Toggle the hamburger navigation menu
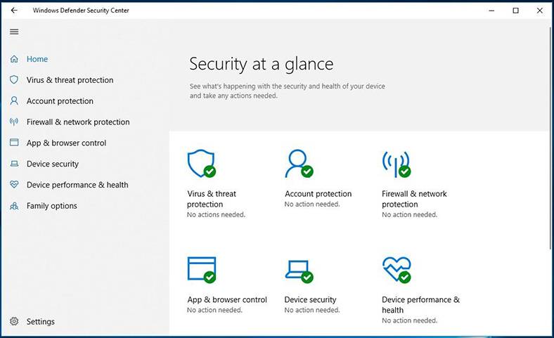The height and width of the screenshot is (338, 554). pos(14,32)
